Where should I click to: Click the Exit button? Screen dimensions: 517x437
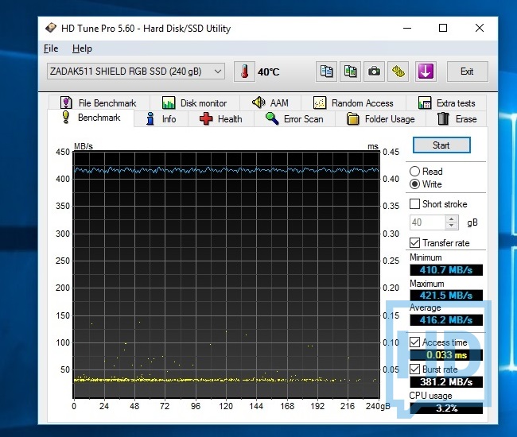click(467, 72)
